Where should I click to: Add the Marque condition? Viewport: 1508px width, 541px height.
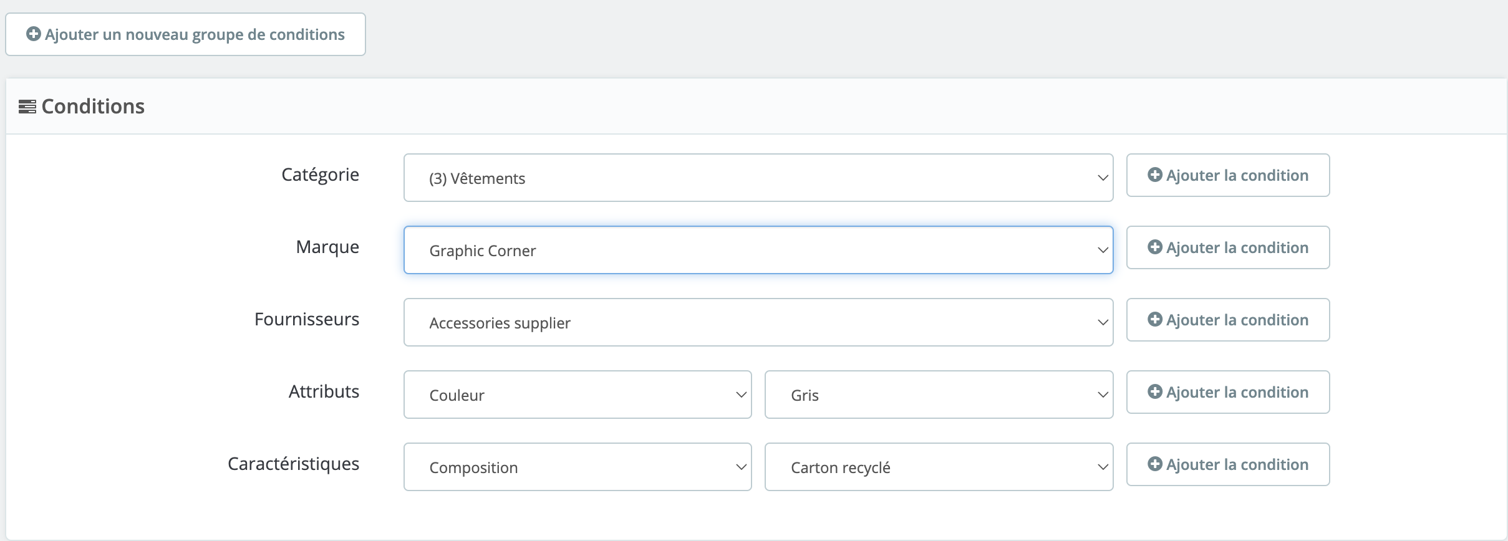point(1228,247)
